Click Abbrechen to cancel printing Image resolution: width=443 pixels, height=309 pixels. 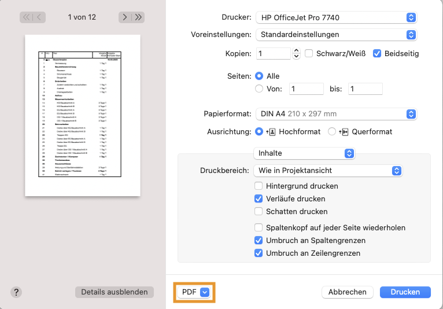[x=347, y=292]
